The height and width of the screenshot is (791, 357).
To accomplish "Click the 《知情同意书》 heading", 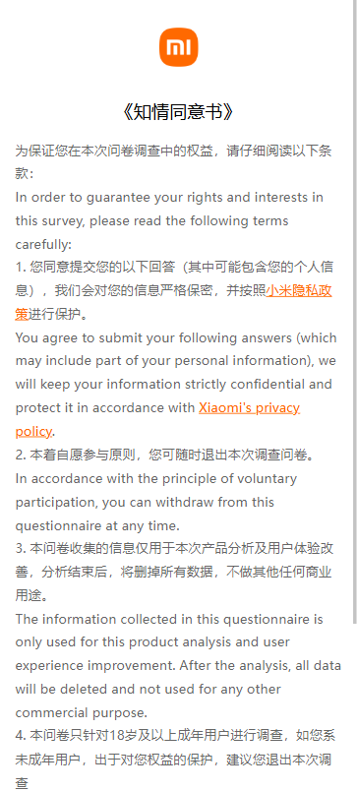I will [x=179, y=112].
